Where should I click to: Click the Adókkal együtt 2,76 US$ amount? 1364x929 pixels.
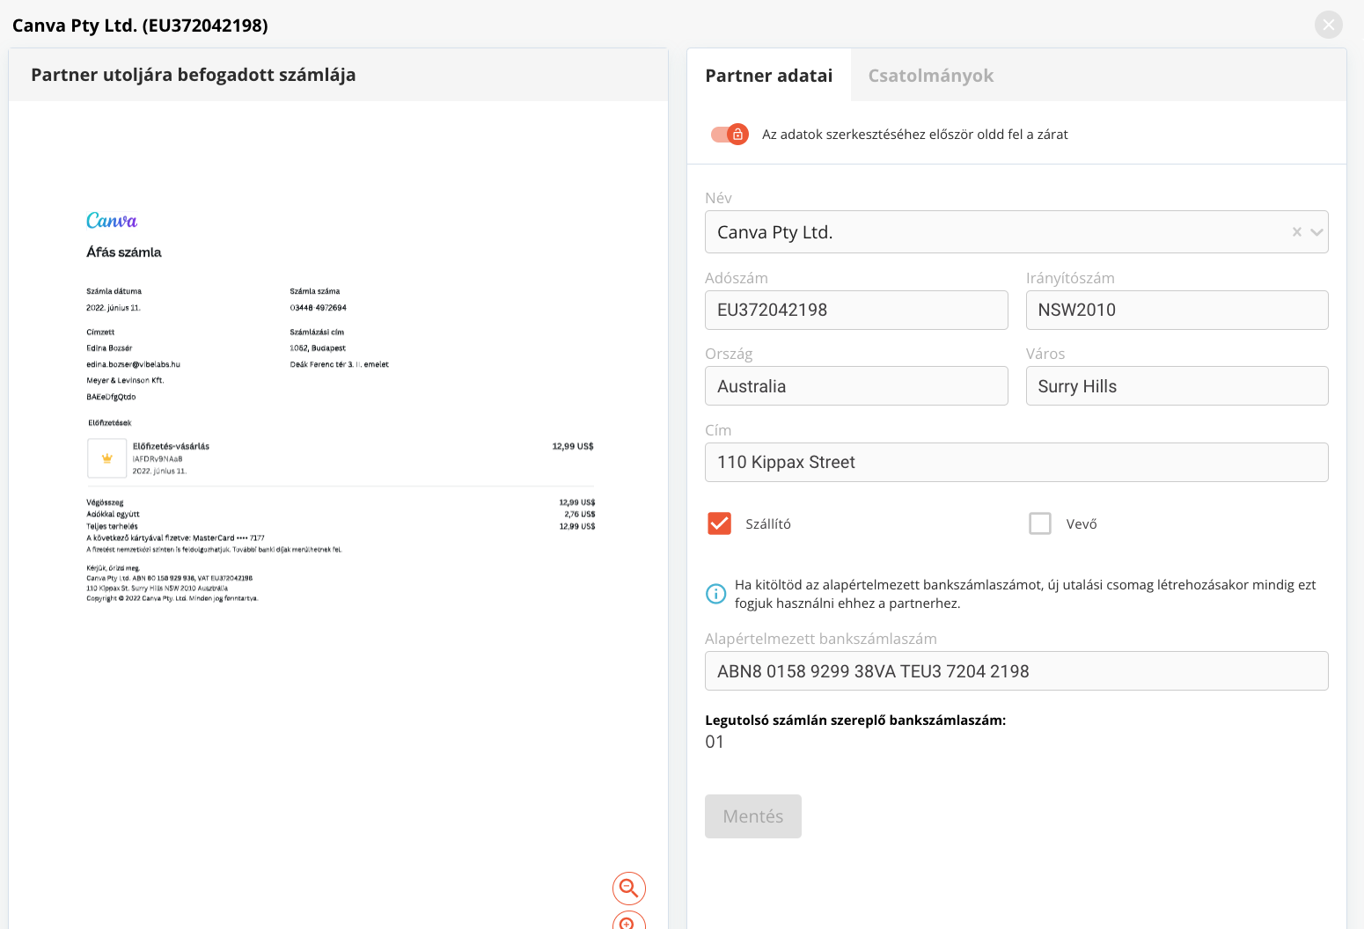click(x=579, y=515)
